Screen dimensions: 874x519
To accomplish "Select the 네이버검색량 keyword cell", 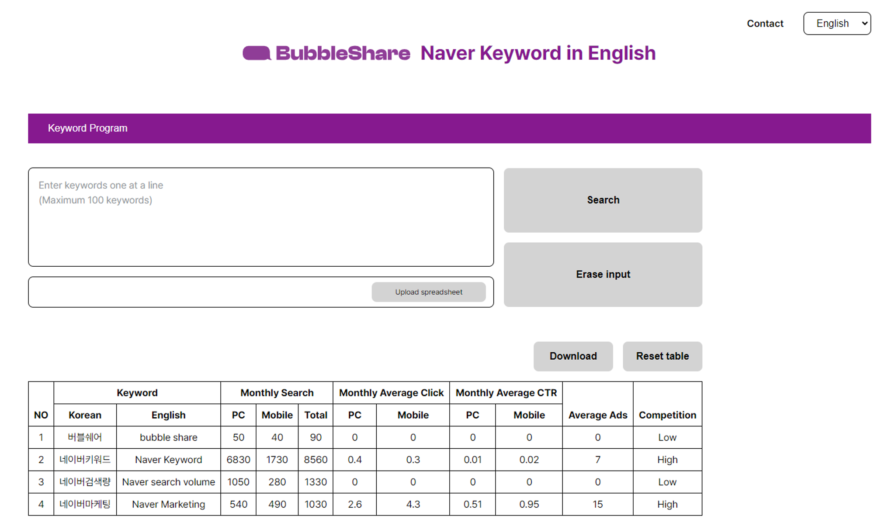I will click(85, 482).
